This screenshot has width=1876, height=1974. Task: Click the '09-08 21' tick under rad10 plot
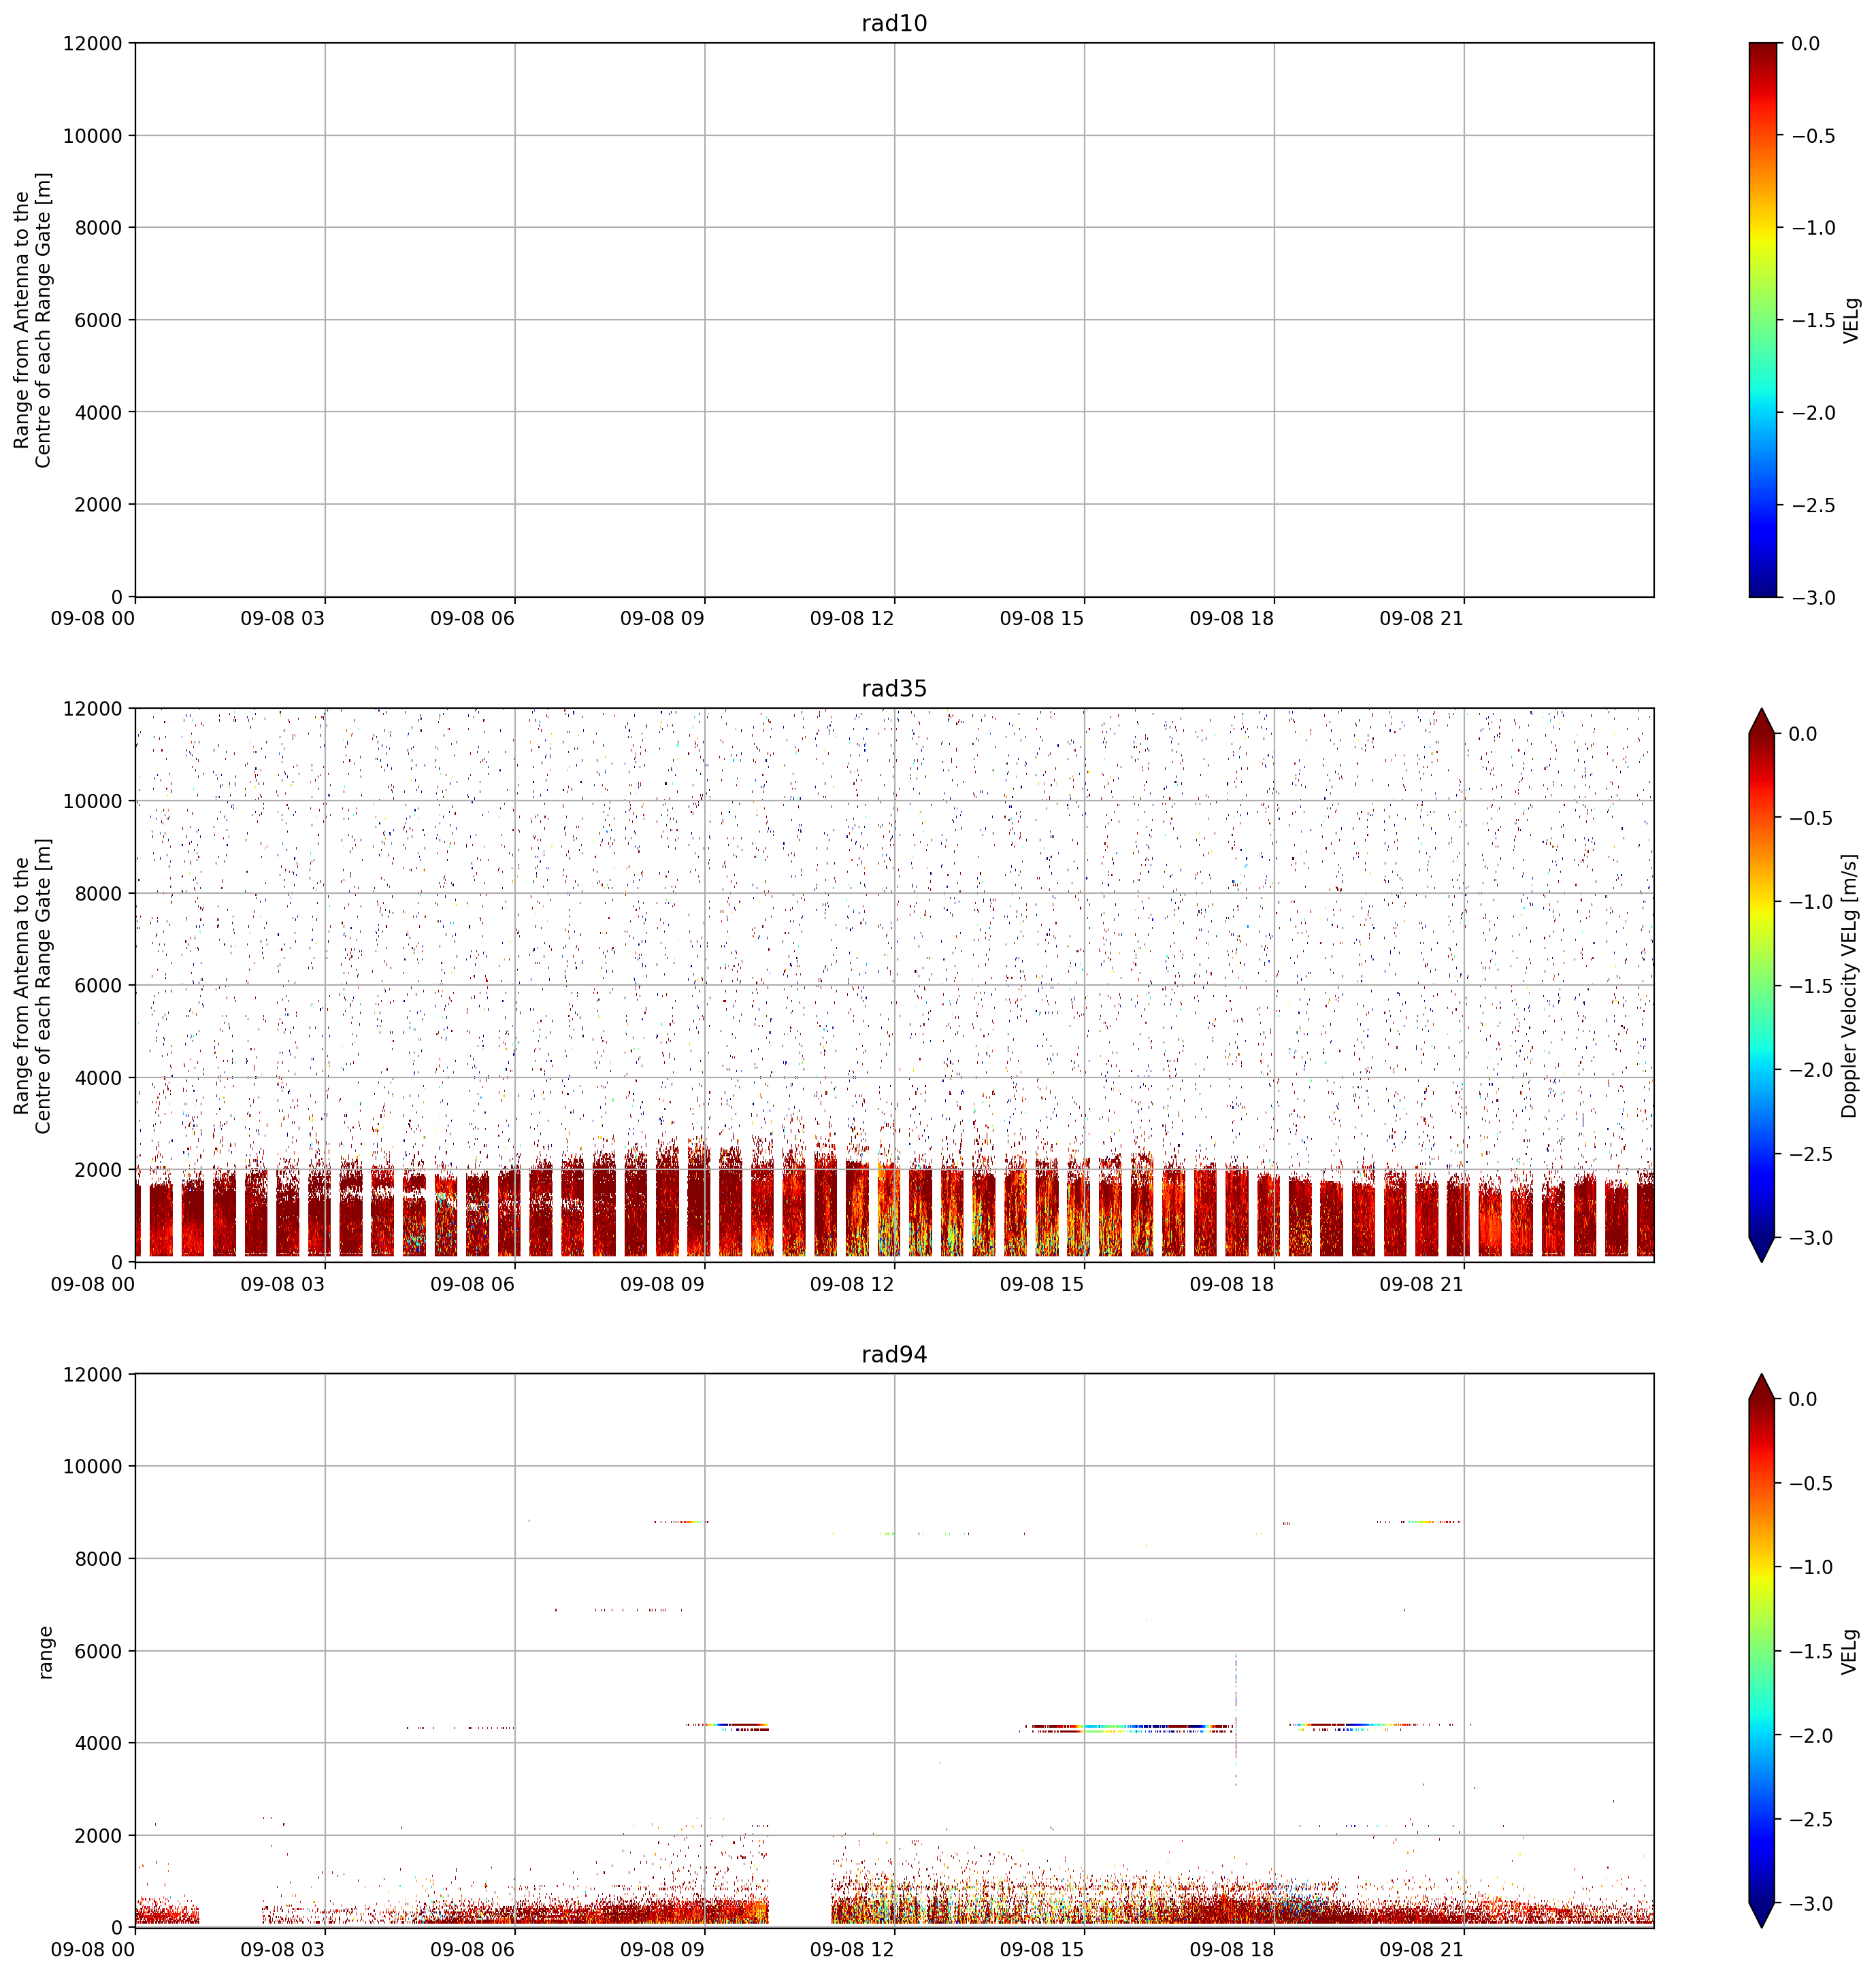click(x=1422, y=619)
